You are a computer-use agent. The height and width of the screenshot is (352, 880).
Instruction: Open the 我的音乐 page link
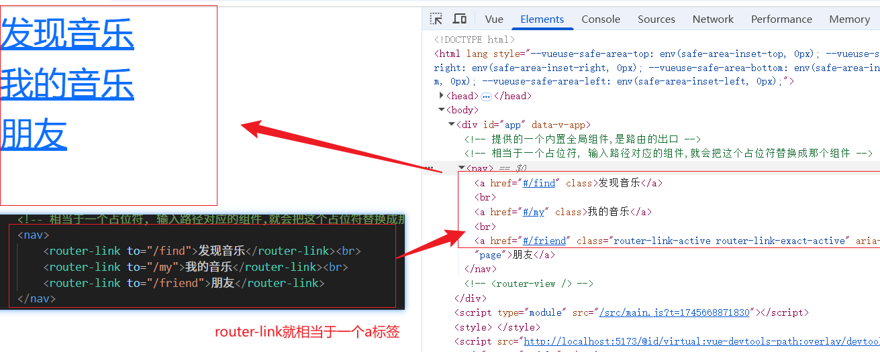click(x=67, y=84)
